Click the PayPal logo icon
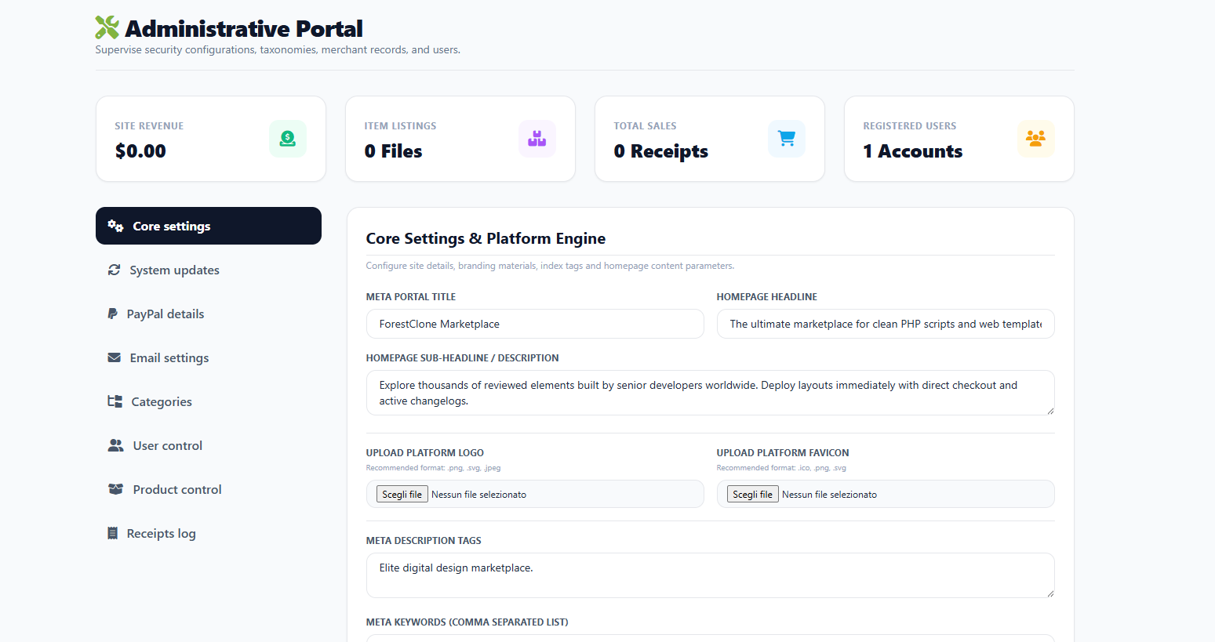This screenshot has width=1215, height=642. coord(112,314)
